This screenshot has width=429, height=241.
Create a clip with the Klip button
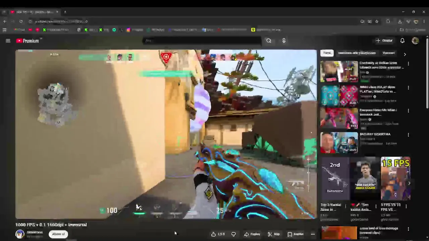[x=273, y=234]
